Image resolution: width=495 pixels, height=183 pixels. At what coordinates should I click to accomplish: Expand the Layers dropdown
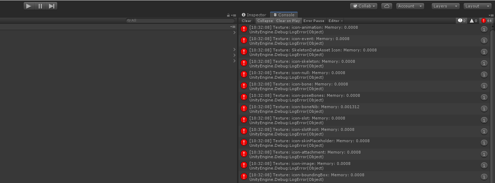coord(446,6)
